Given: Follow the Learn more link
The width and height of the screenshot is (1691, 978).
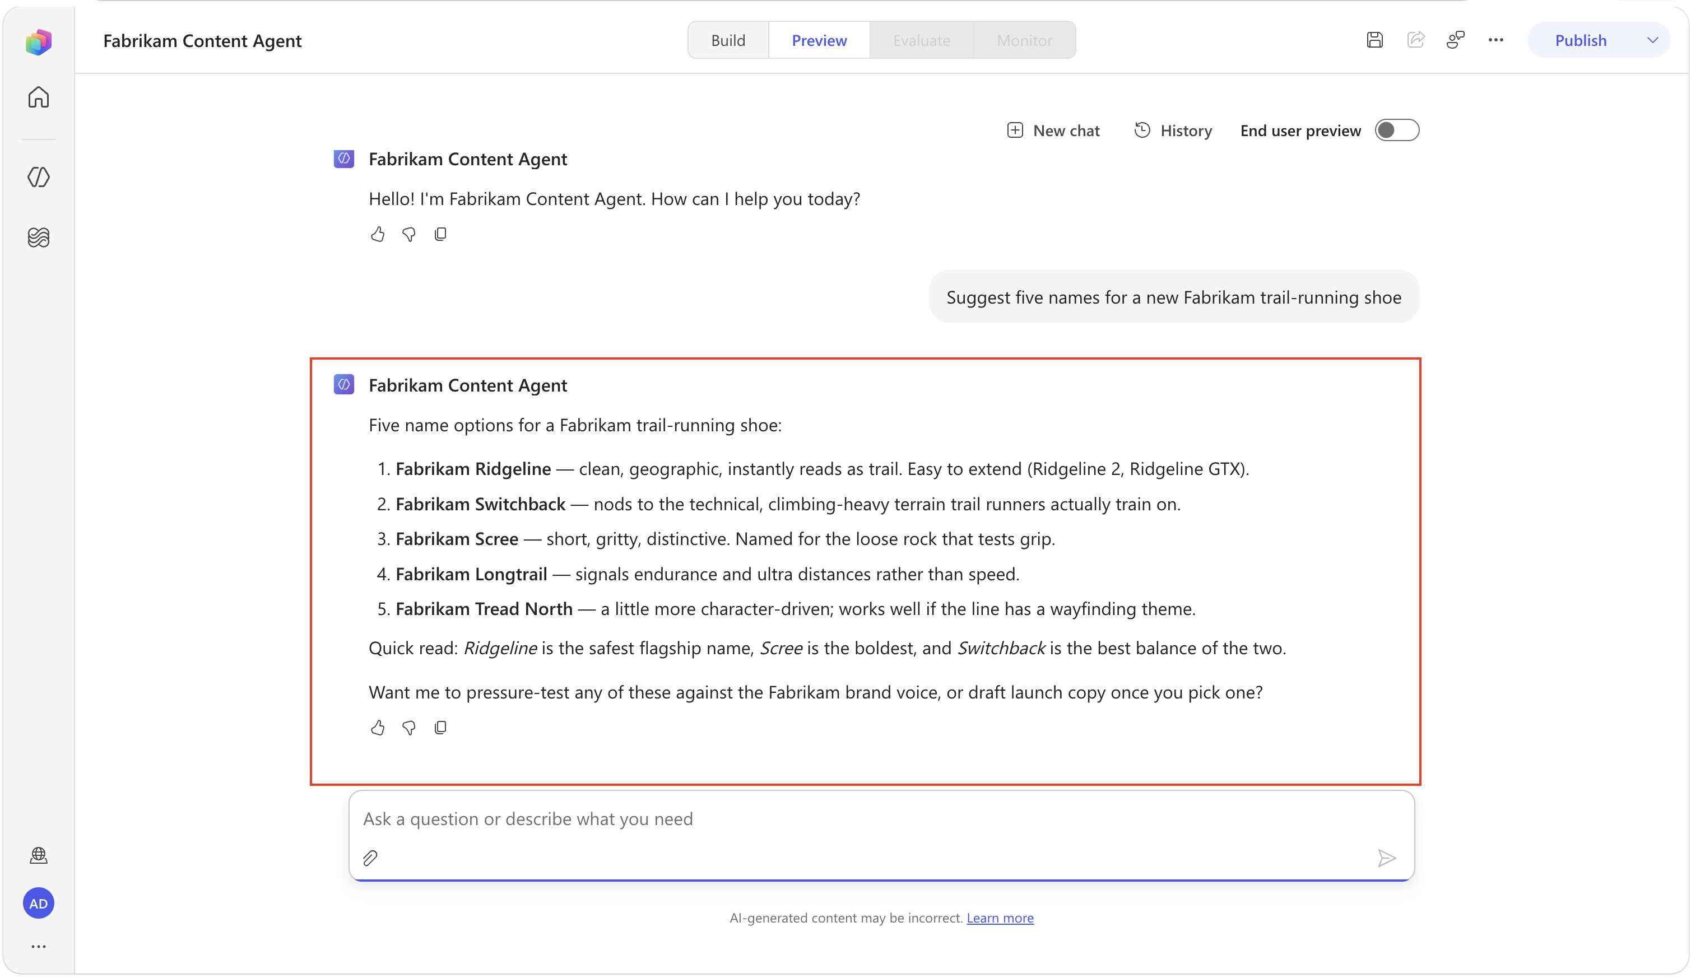Looking at the screenshot, I should pos(1000,918).
